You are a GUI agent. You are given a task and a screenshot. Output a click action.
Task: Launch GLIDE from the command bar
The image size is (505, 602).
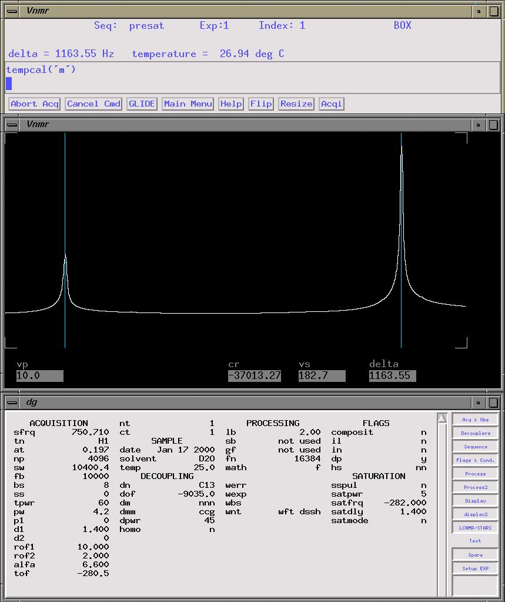coord(142,104)
